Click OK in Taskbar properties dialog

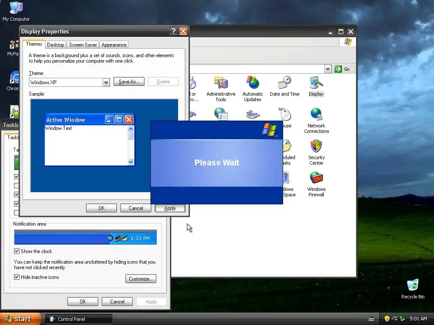tap(83, 301)
